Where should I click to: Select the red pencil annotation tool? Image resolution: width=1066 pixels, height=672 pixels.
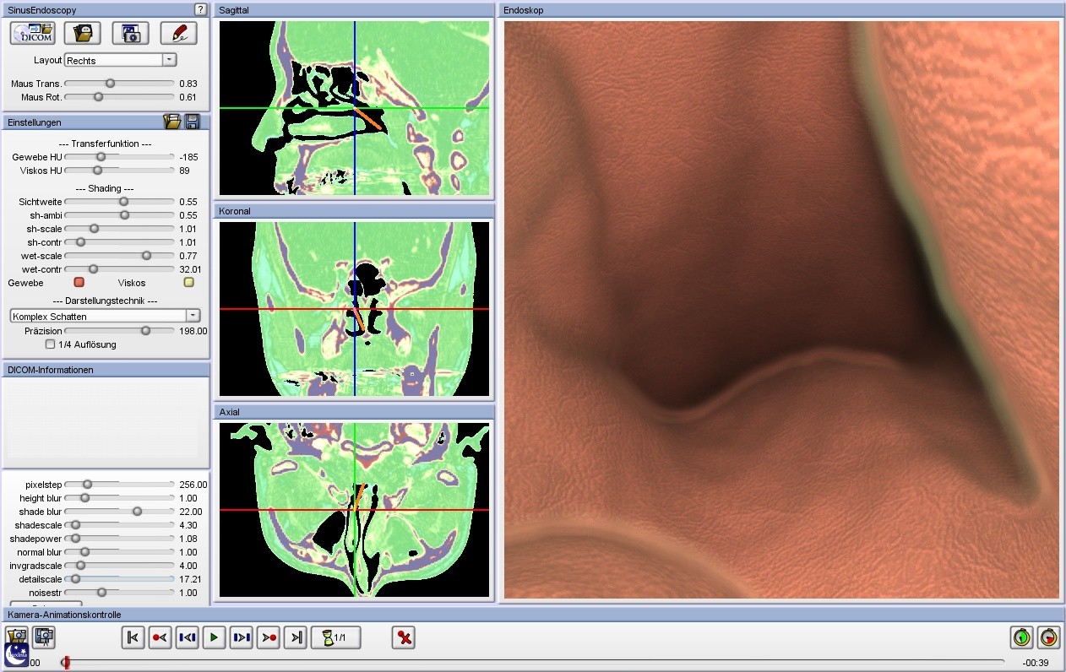pos(178,33)
